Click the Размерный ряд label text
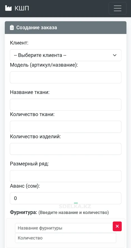 pyautogui.click(x=29, y=164)
